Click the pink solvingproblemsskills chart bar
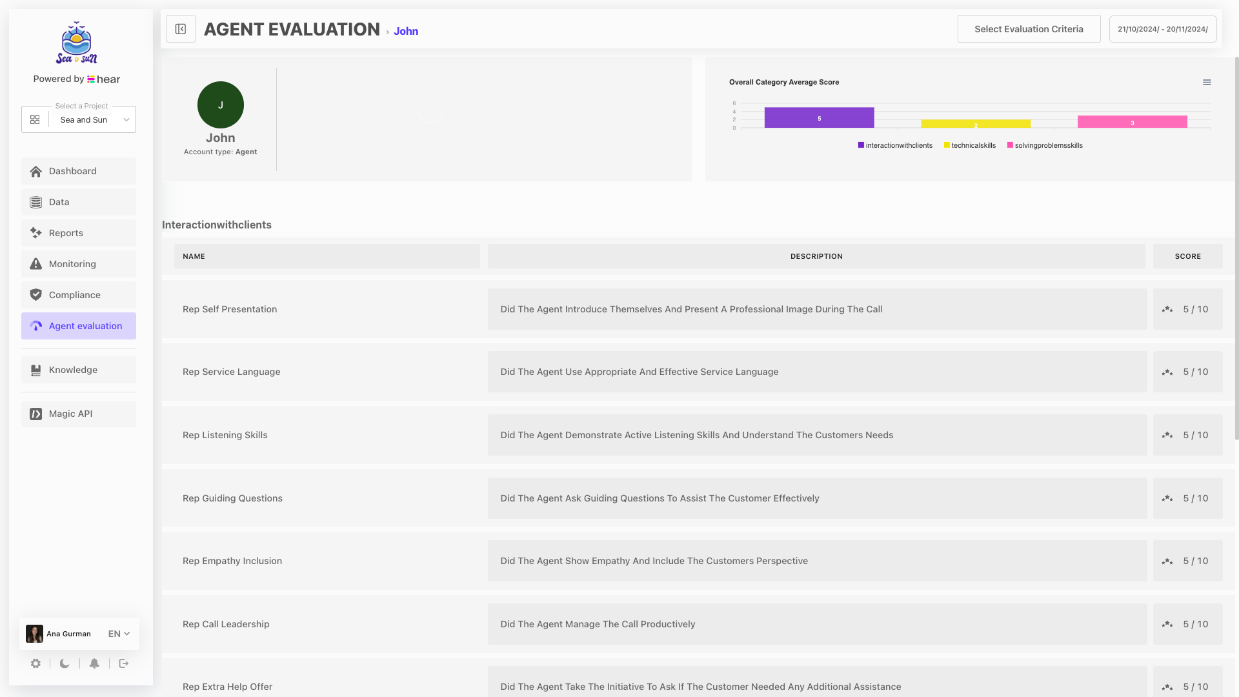The height and width of the screenshot is (697, 1239). [x=1132, y=122]
